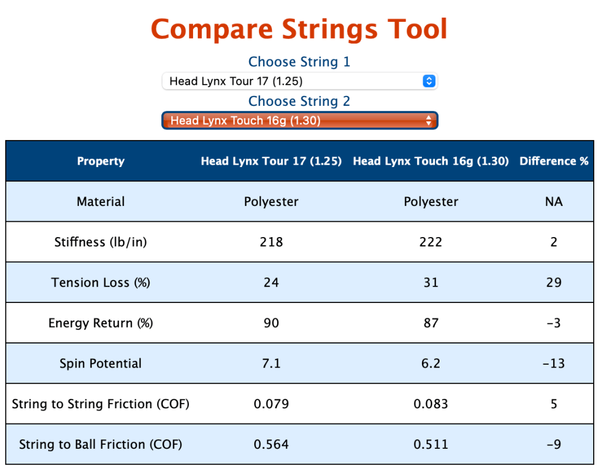Click the Choose String 1 label
Image resolution: width=602 pixels, height=470 pixels.
pyautogui.click(x=299, y=62)
